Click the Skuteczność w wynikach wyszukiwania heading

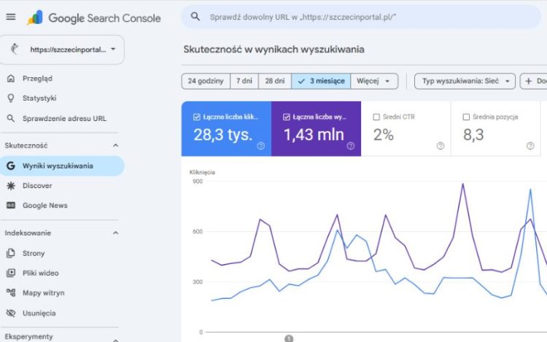[273, 49]
